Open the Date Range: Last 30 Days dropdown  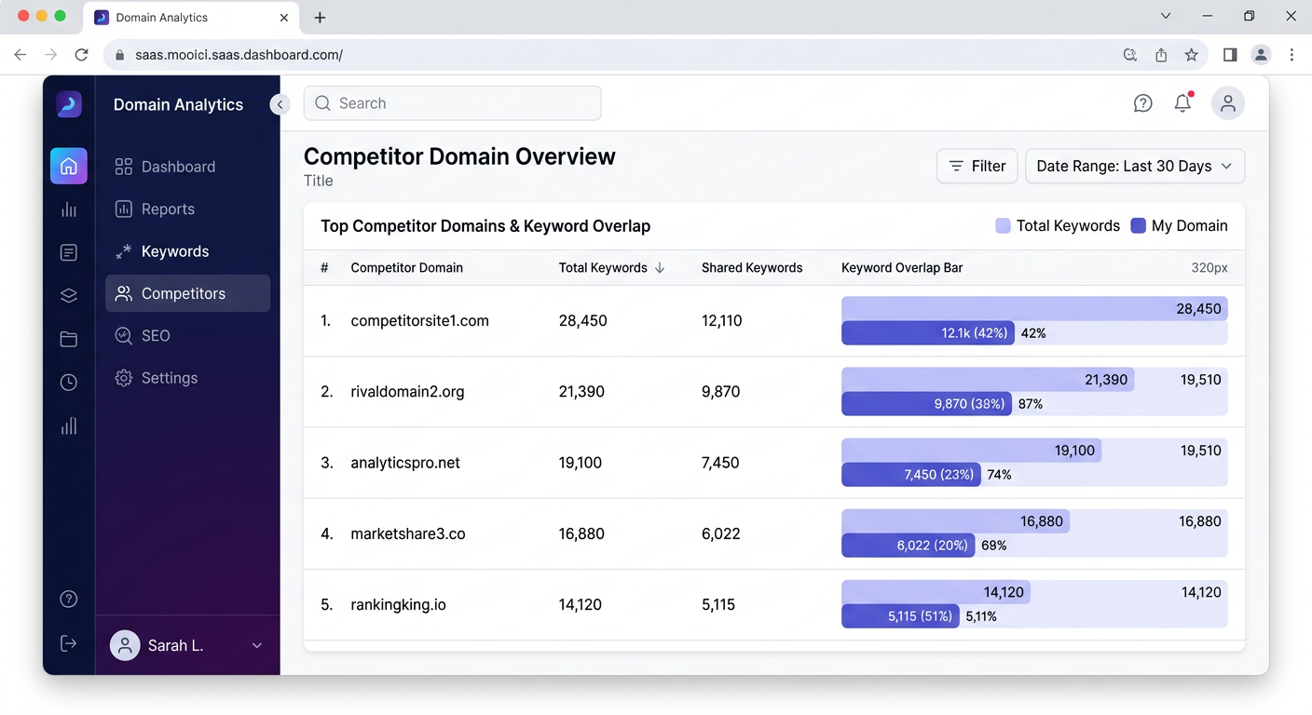pyautogui.click(x=1135, y=166)
